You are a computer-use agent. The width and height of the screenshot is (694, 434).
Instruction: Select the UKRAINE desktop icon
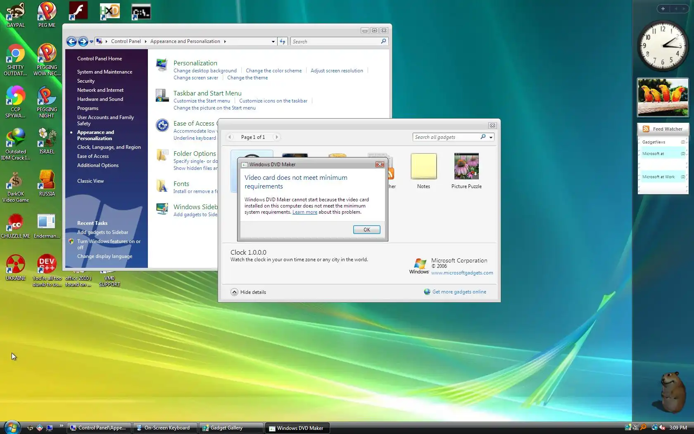click(16, 268)
